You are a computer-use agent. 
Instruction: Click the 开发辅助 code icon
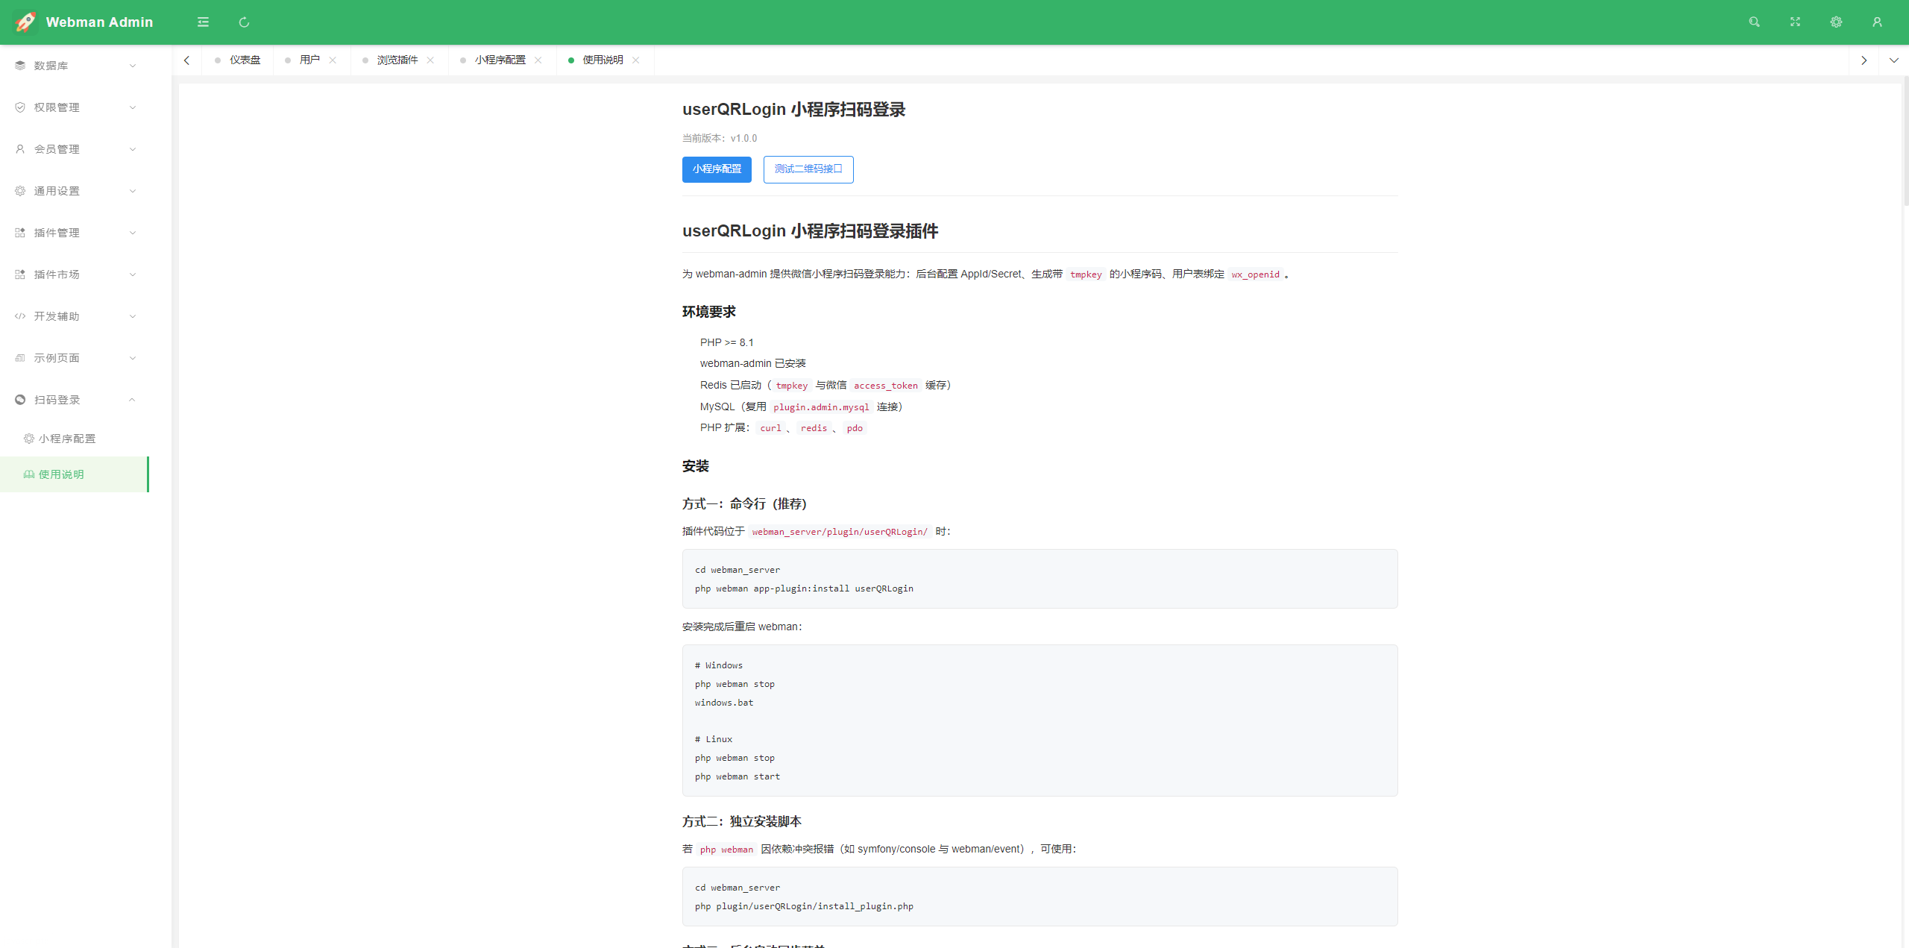tap(20, 316)
